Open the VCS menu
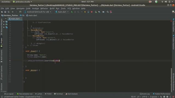Image resolution: width=175 pixels, height=98 pixels. click(69, 8)
